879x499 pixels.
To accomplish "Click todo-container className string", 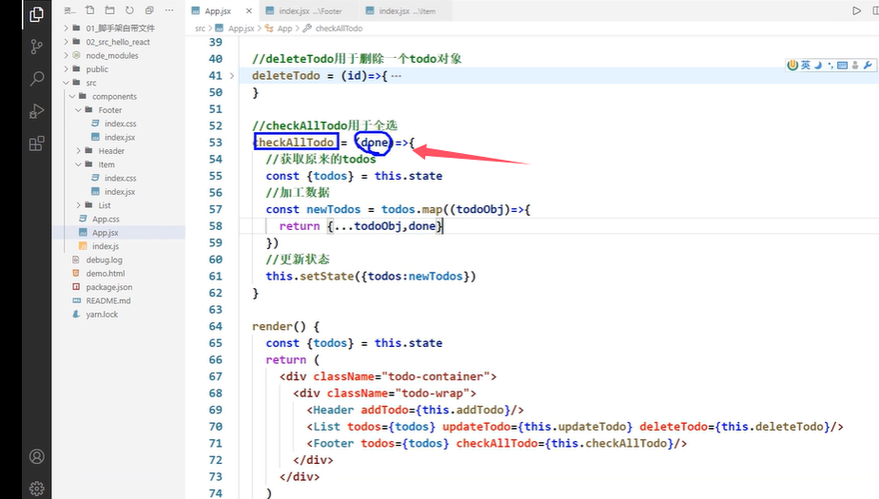I will pos(435,376).
